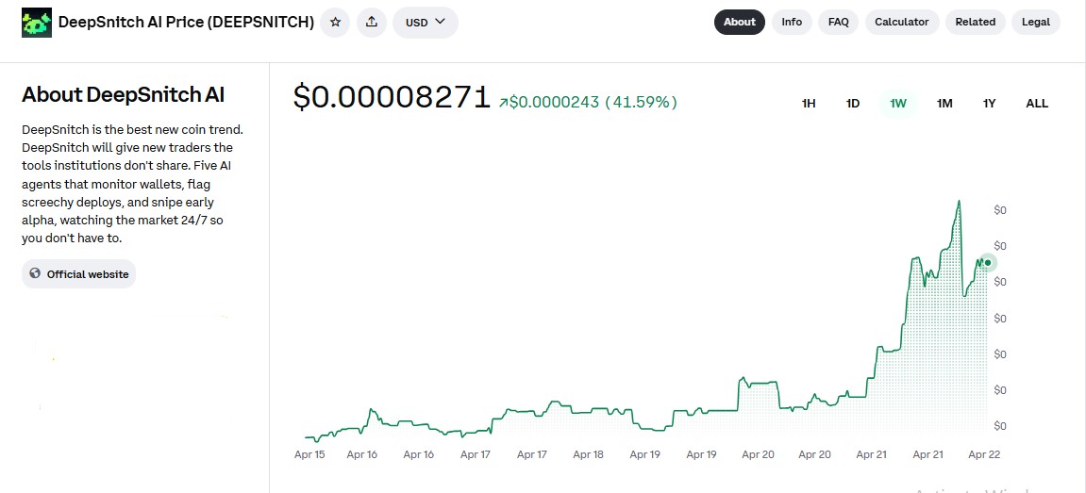
Task: Click the DeepSnitch AI green logo icon
Action: pos(37,23)
